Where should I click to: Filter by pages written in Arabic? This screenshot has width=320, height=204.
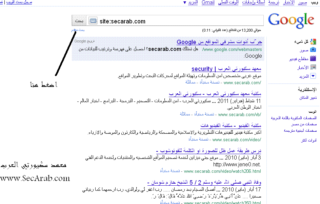pos(294,118)
